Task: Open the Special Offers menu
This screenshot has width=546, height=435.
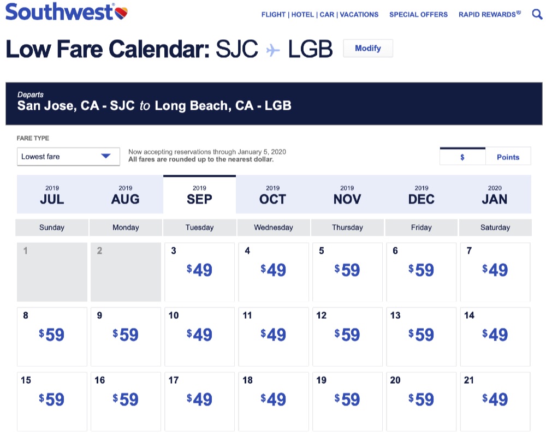Action: 418,15
